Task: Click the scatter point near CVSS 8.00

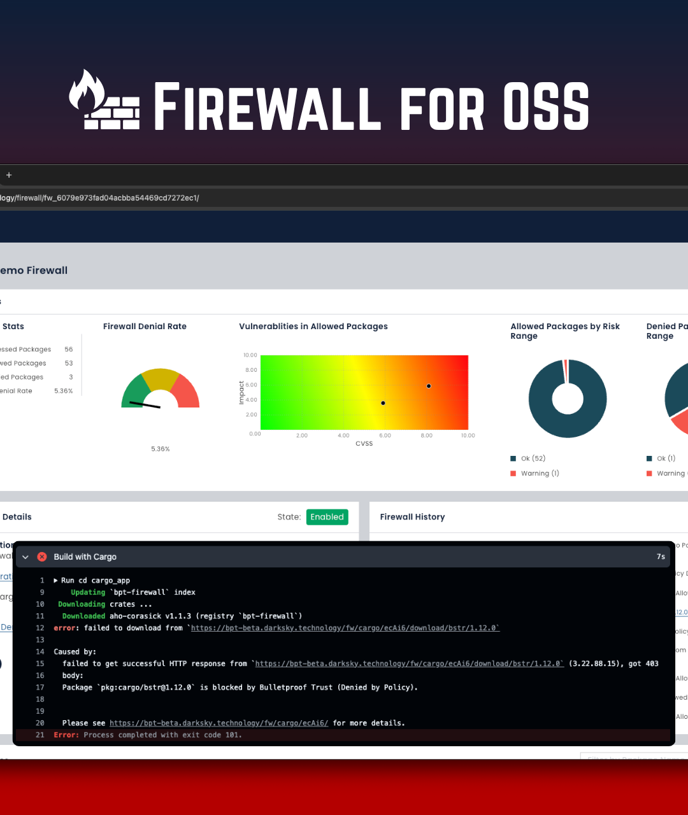Action: click(x=429, y=386)
